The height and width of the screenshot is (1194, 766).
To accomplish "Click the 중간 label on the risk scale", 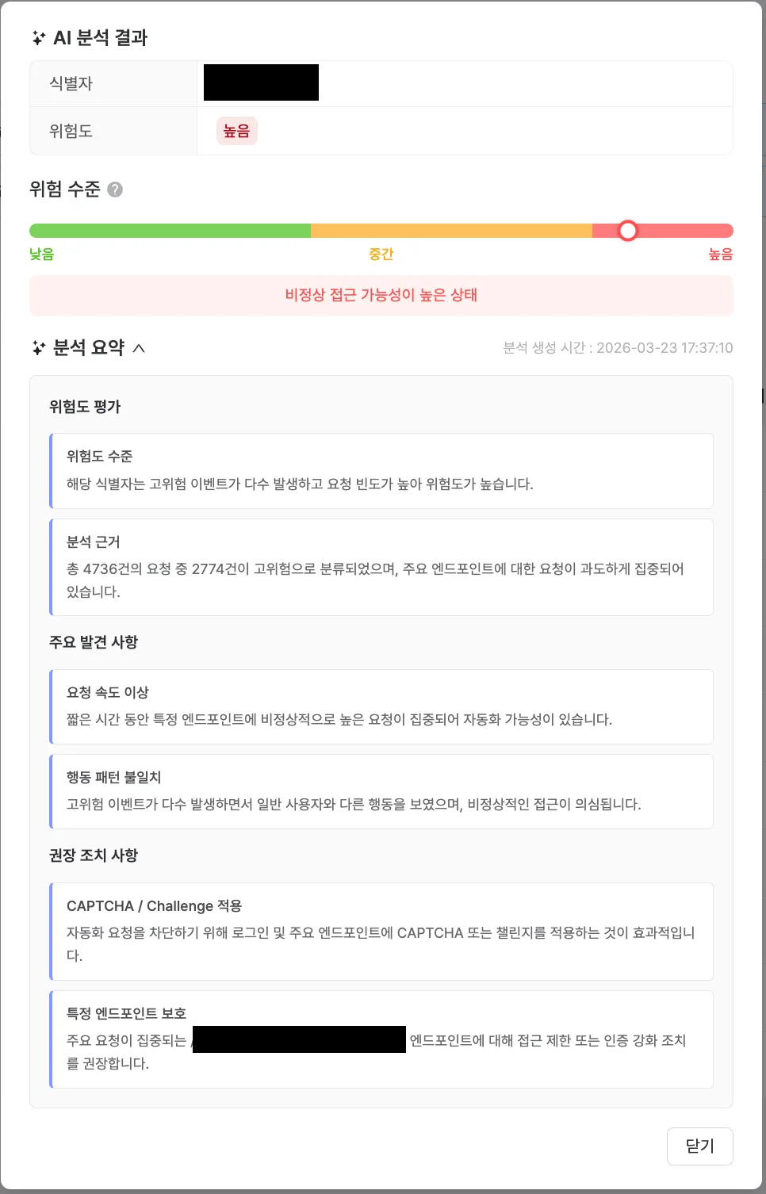I will point(381,254).
